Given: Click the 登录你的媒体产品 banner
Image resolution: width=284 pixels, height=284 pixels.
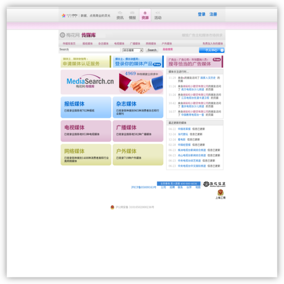Looking at the screenshot, I should click(x=138, y=62).
